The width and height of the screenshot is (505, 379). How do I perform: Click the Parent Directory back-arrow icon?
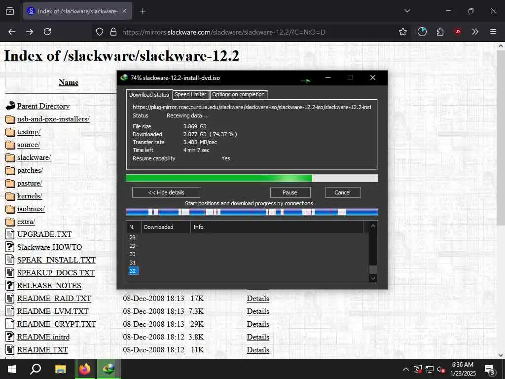tap(10, 106)
